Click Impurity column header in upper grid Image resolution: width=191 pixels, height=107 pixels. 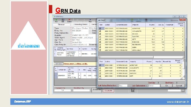click(x=138, y=25)
